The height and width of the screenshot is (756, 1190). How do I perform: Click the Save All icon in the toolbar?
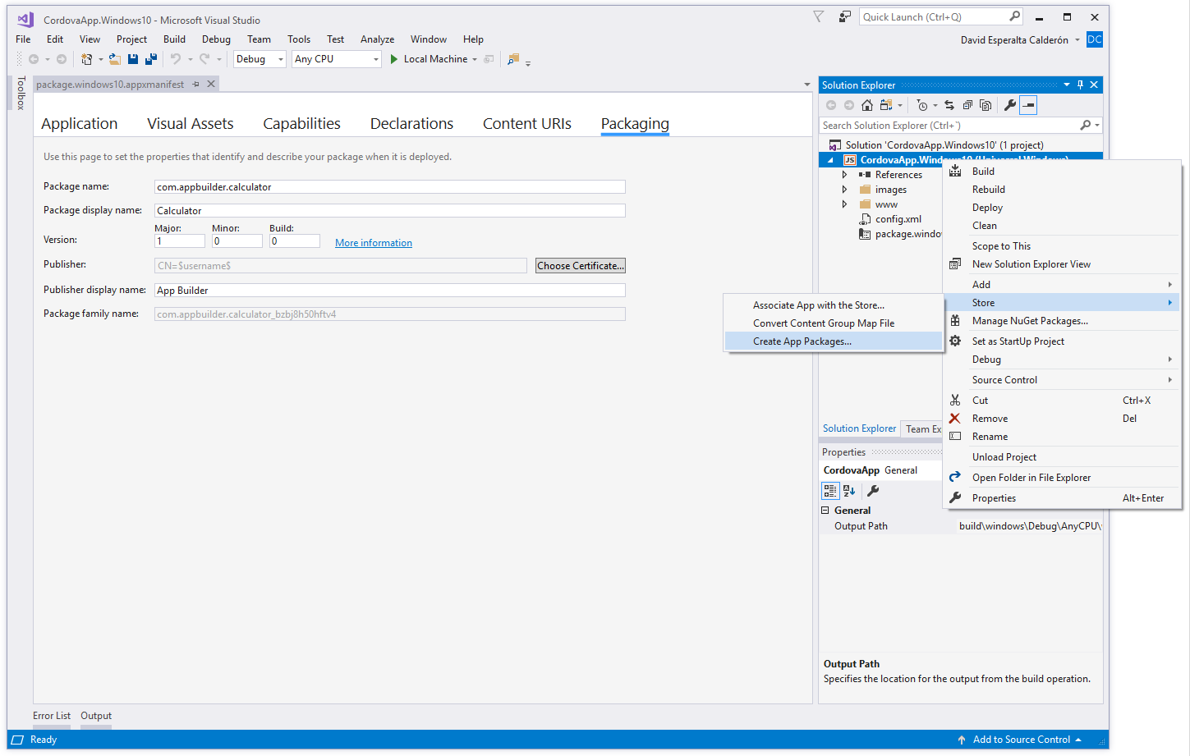tap(151, 59)
